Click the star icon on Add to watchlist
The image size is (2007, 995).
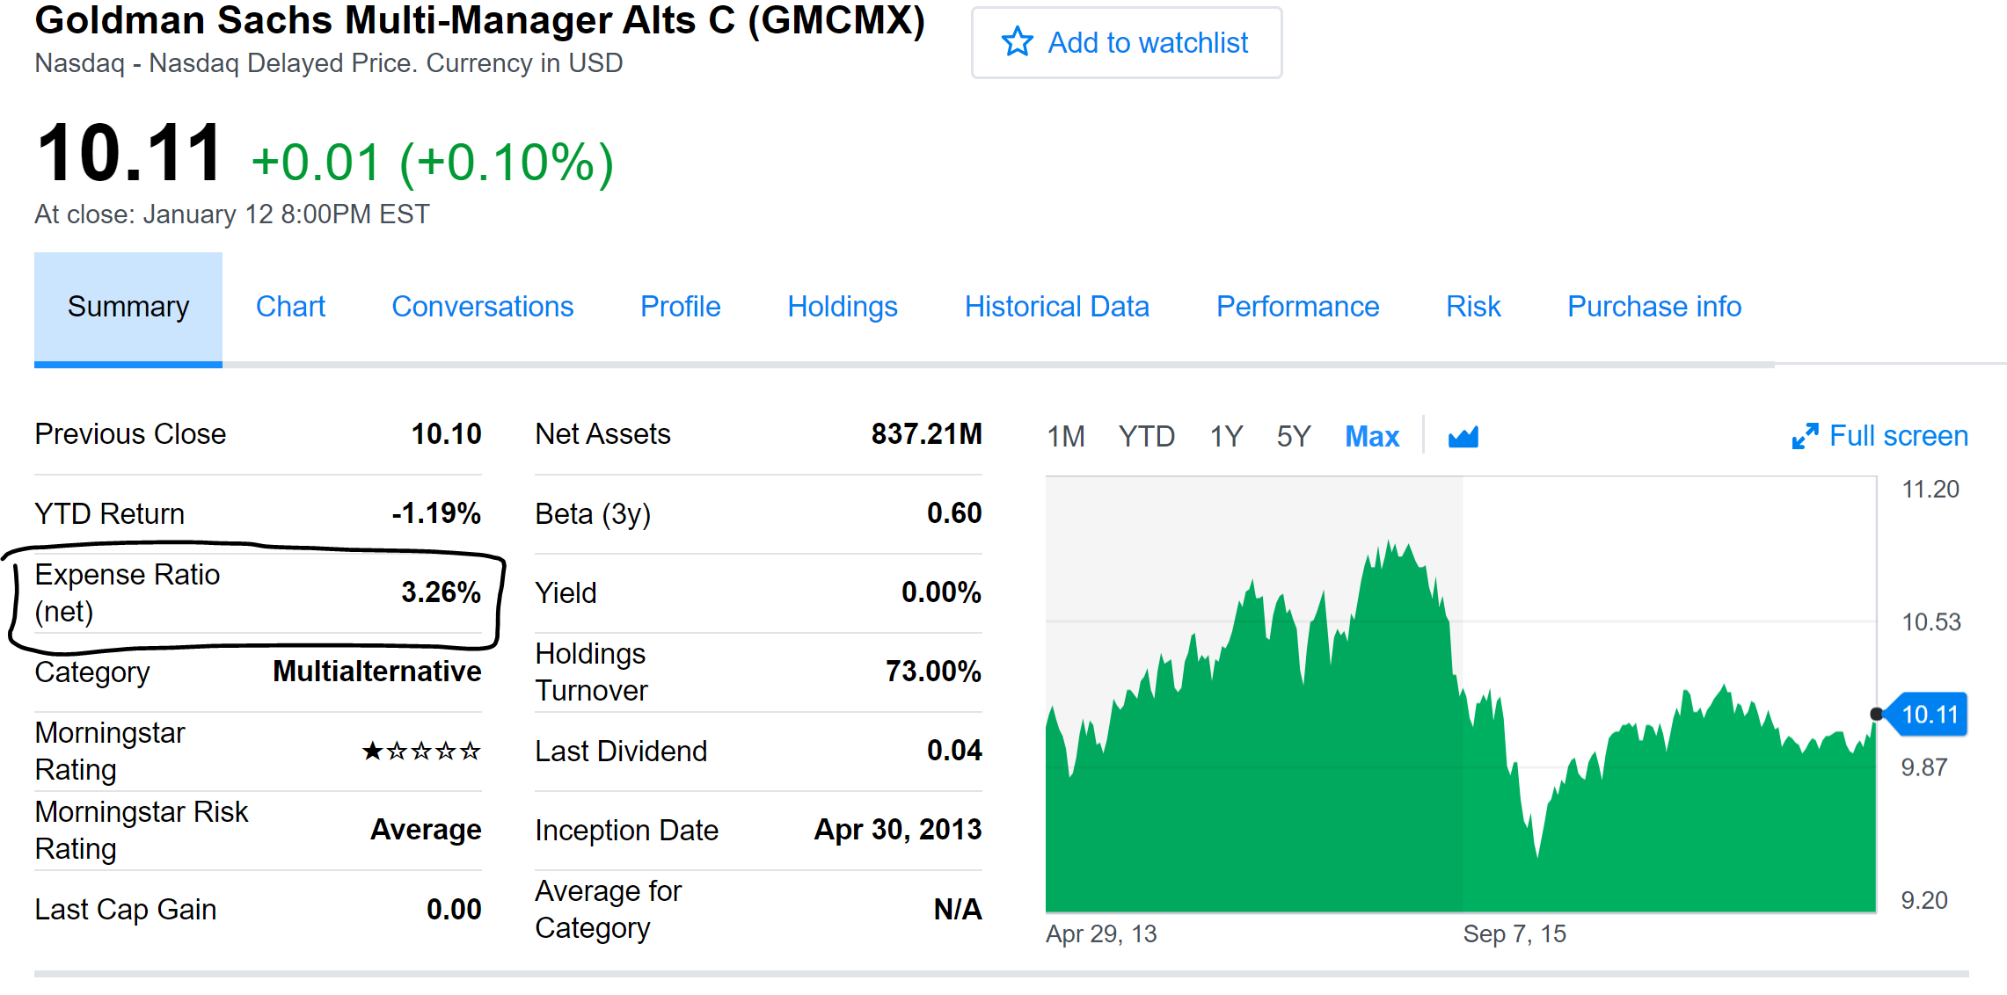coord(1018,41)
